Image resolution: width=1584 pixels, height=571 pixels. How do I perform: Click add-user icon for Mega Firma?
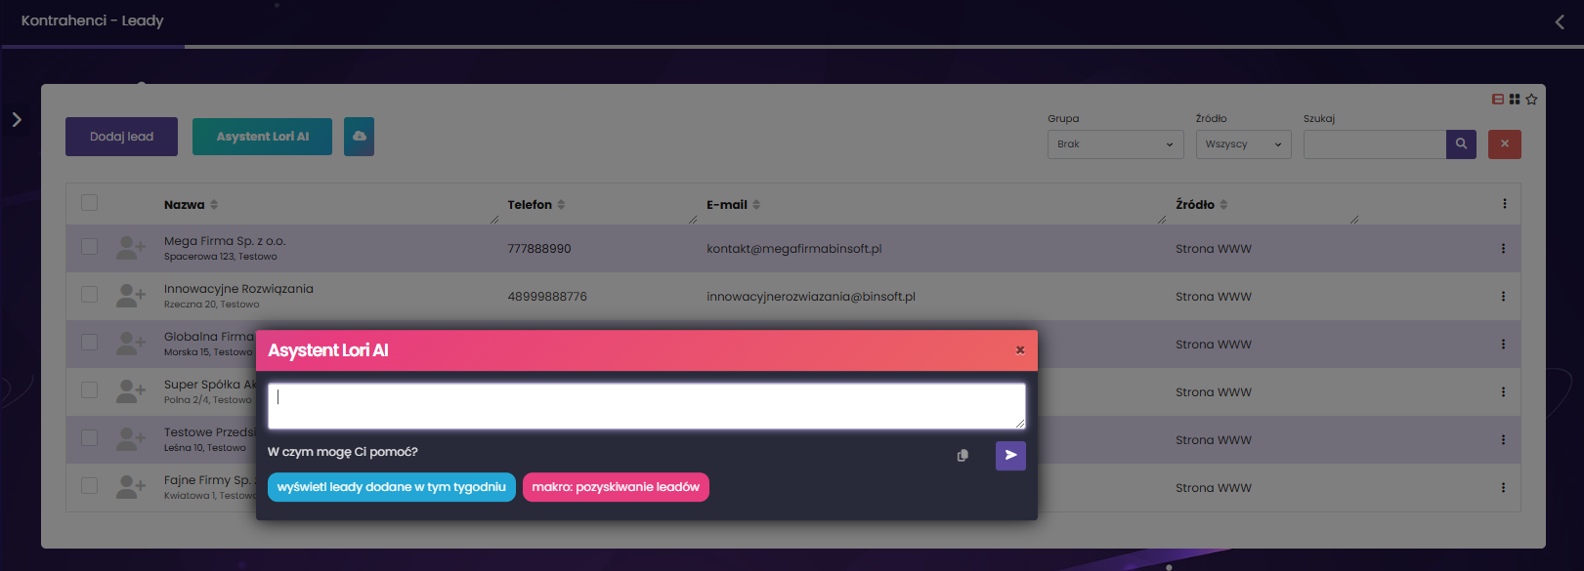[x=130, y=248]
